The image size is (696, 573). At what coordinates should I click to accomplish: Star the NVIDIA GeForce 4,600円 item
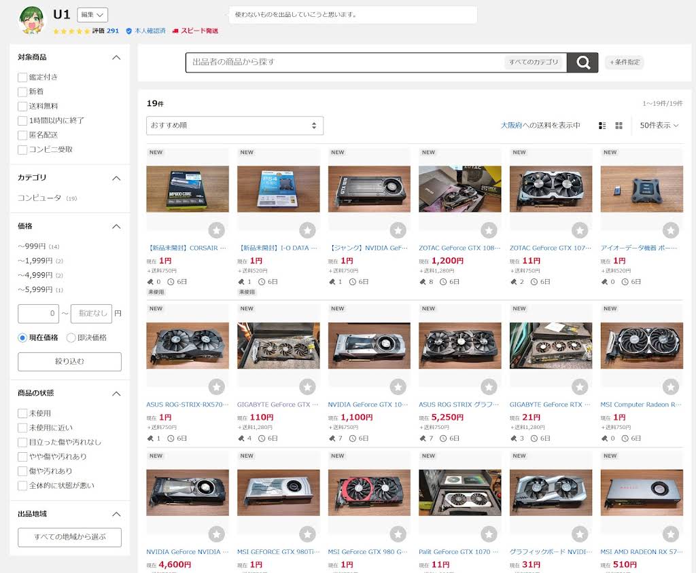pyautogui.click(x=217, y=534)
